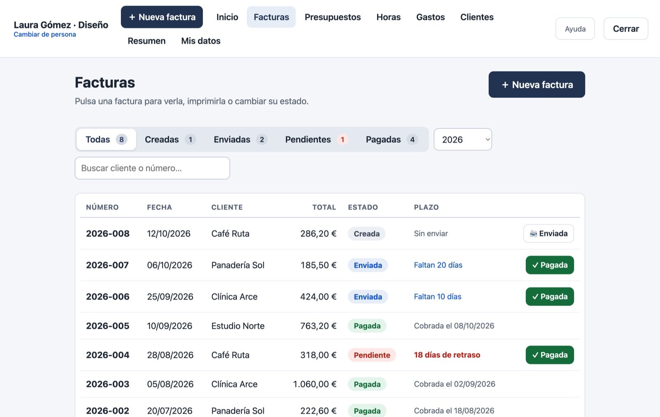Click the date 12/10/2026
The image size is (660, 417).
click(x=169, y=233)
